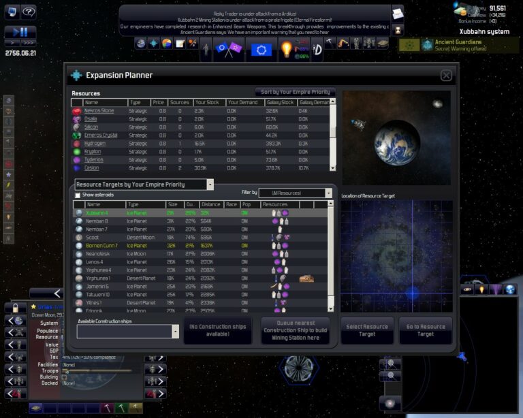Click the hourglass icon beside messages
The height and width of the screenshot is (418, 523).
point(398,31)
